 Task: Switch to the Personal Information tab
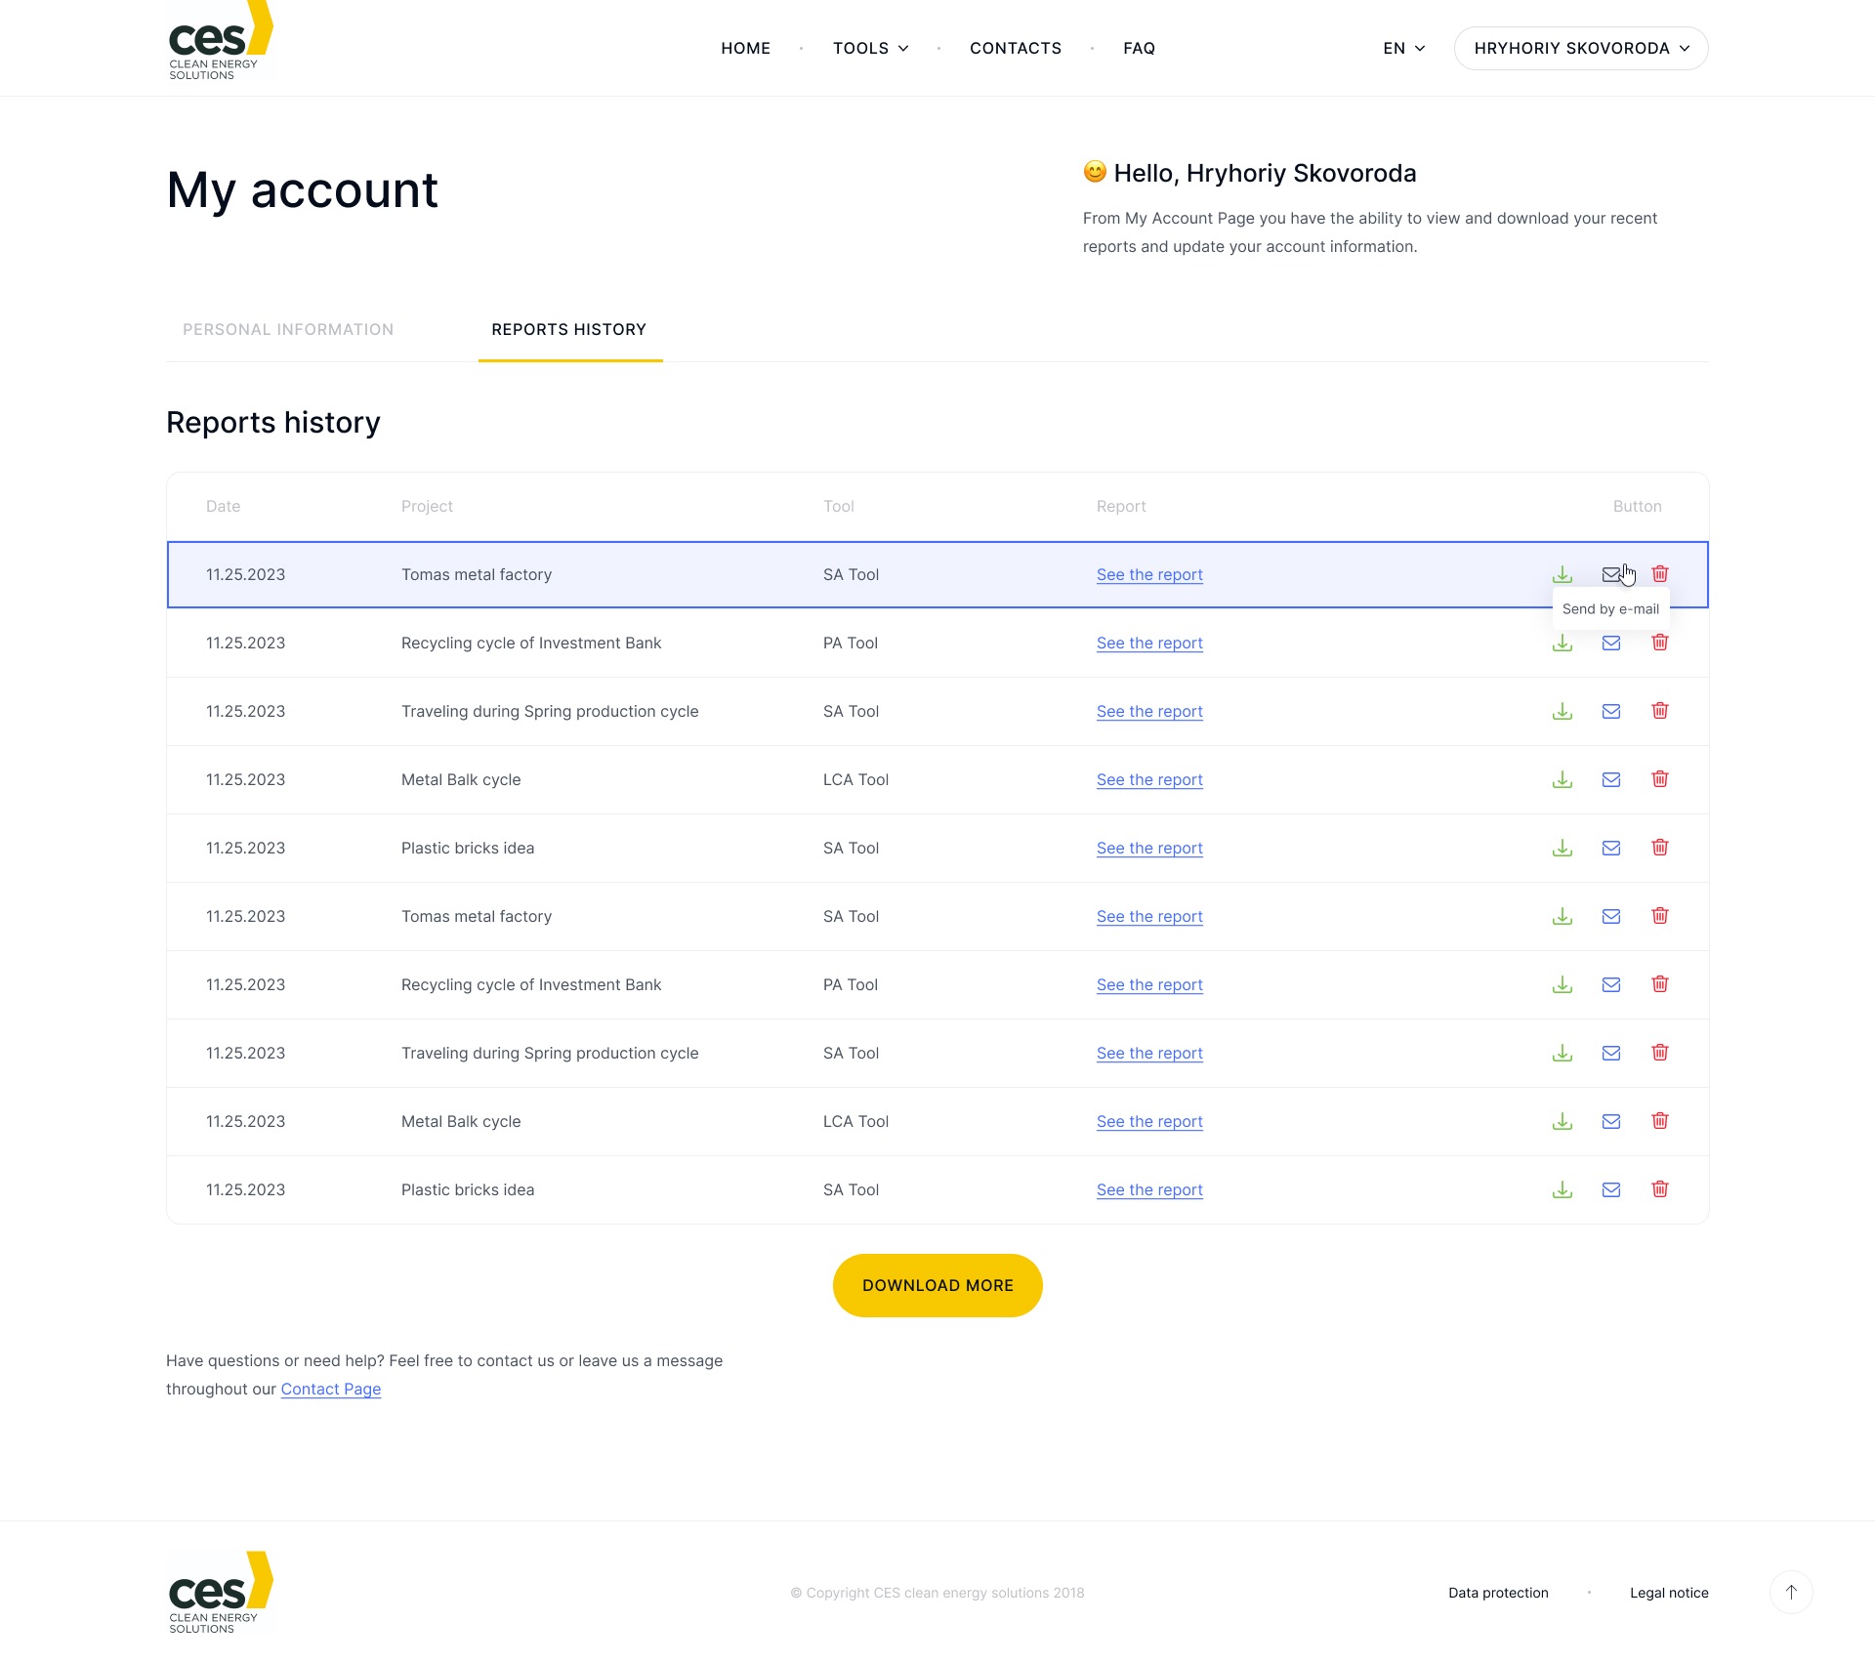[289, 329]
